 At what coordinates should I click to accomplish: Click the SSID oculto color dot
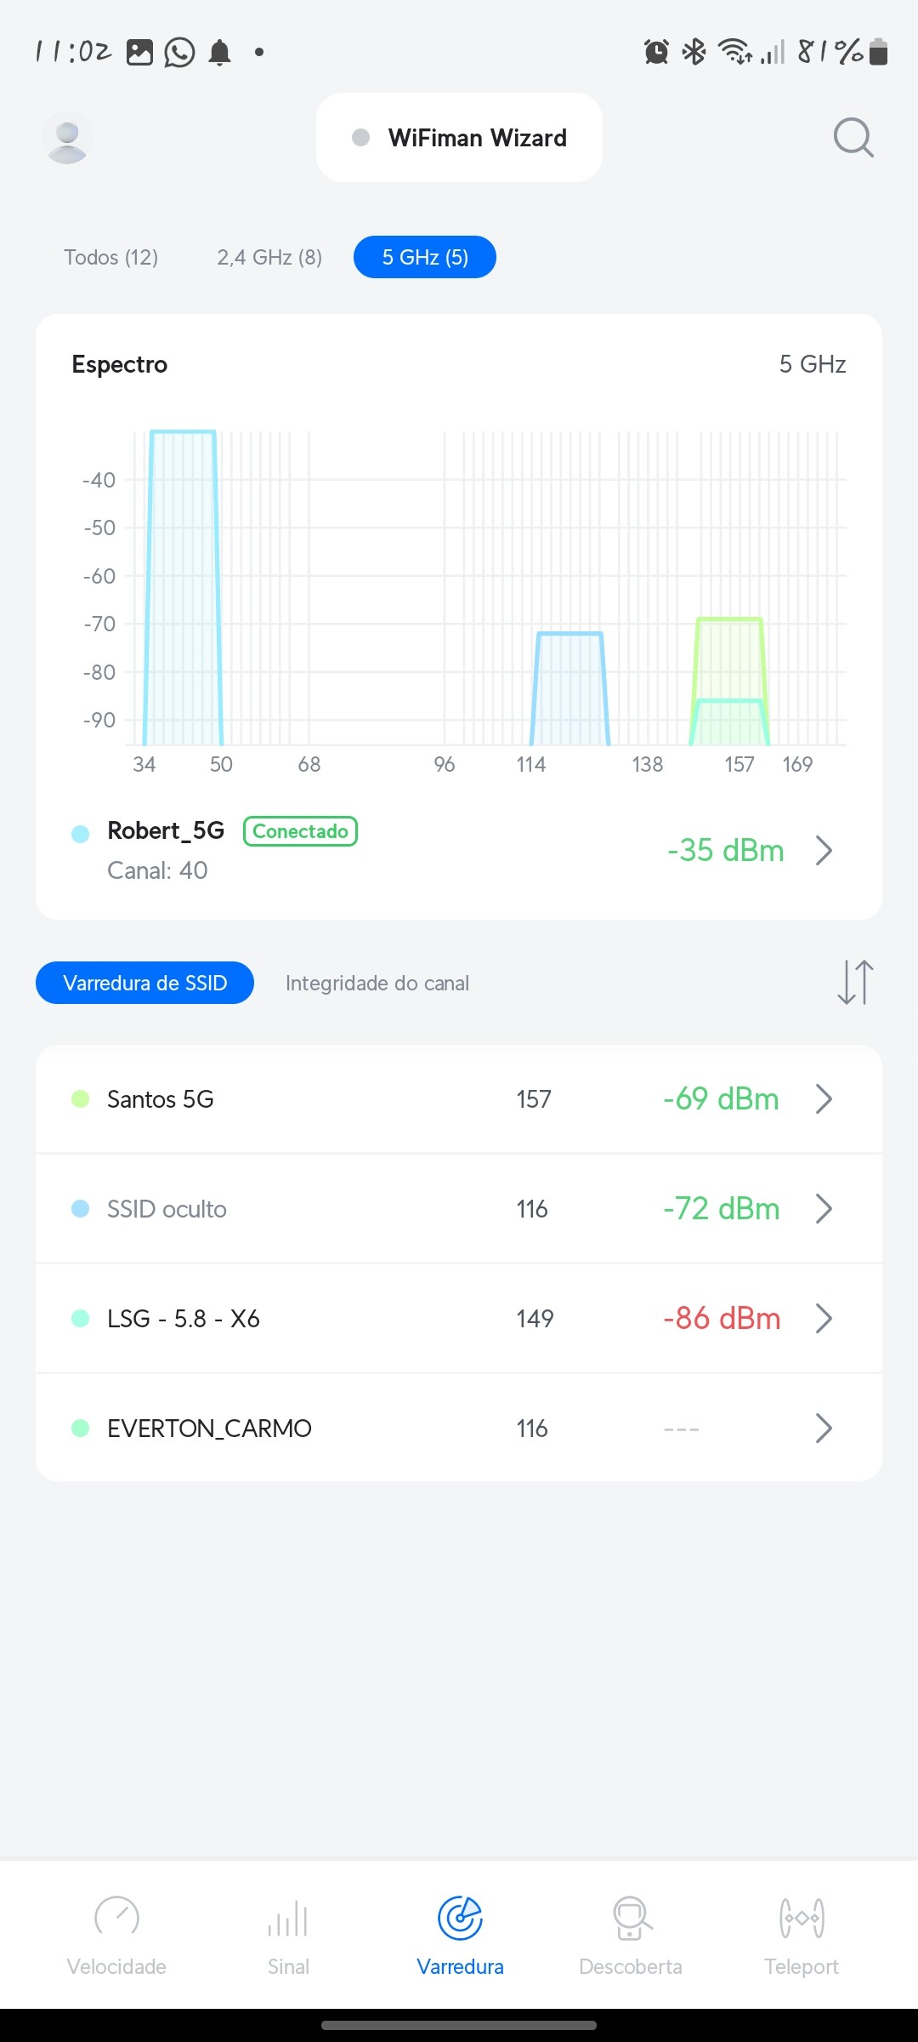(x=81, y=1209)
